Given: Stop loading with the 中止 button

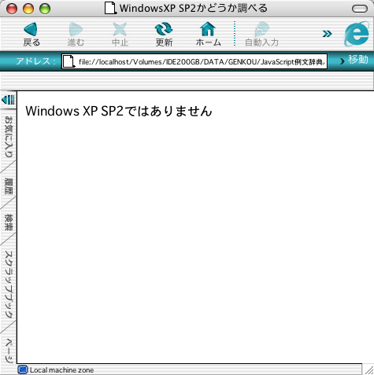Looking at the screenshot, I should coord(120,34).
